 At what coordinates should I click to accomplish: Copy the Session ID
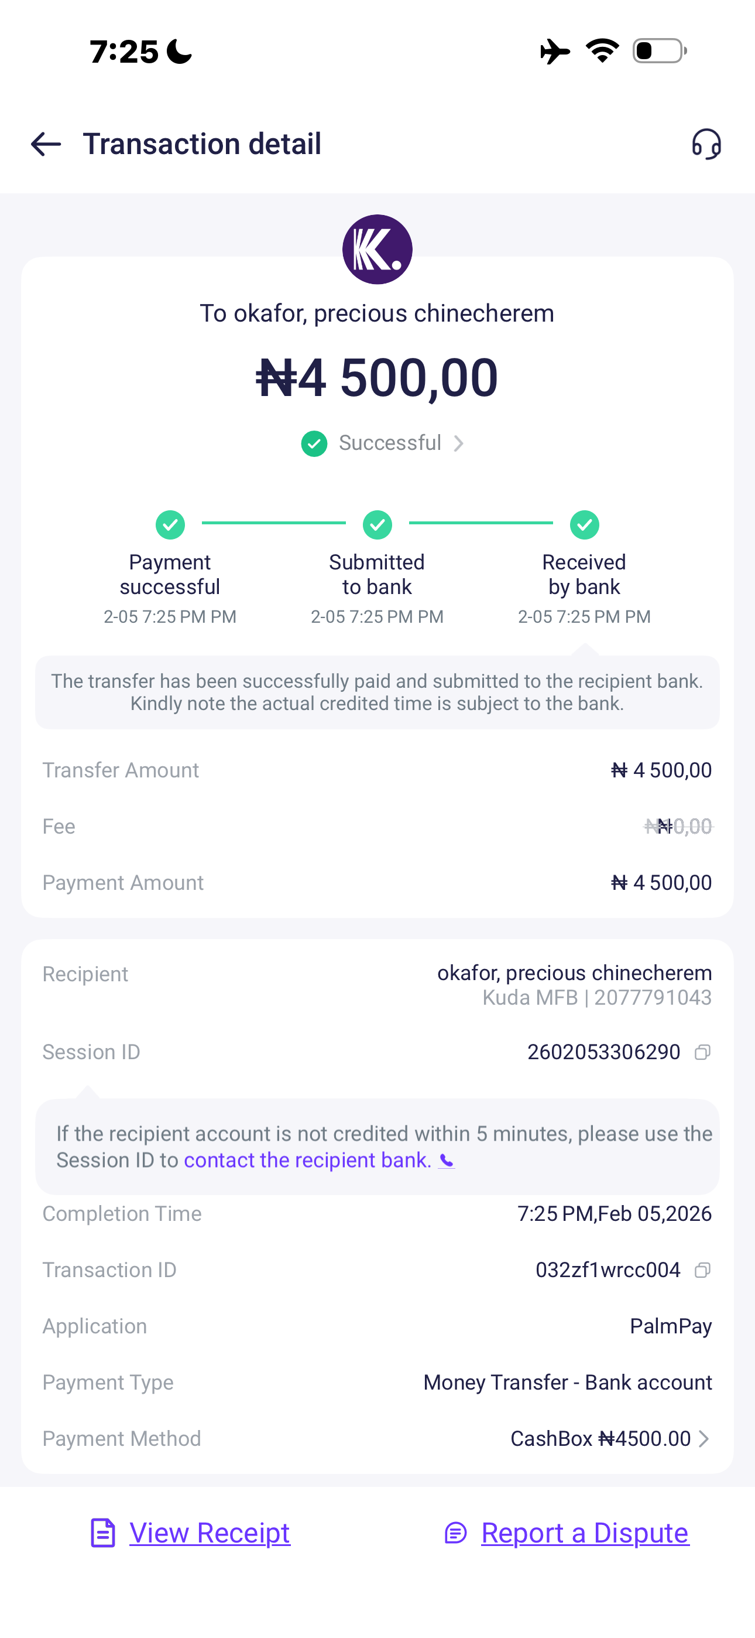click(702, 1052)
